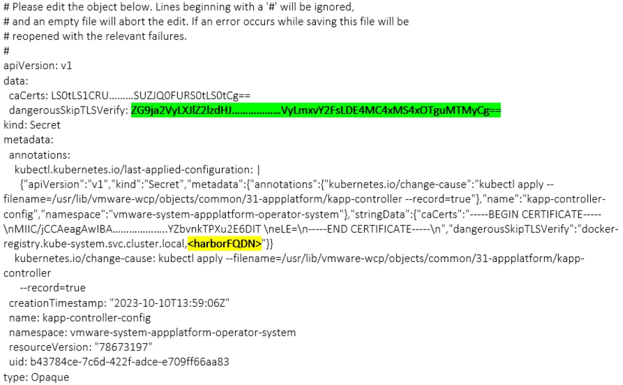Click the namespace vmware-system-appplatform-operator-system line

(152, 332)
